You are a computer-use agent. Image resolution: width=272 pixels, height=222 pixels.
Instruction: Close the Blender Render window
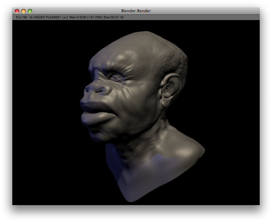click(x=17, y=11)
